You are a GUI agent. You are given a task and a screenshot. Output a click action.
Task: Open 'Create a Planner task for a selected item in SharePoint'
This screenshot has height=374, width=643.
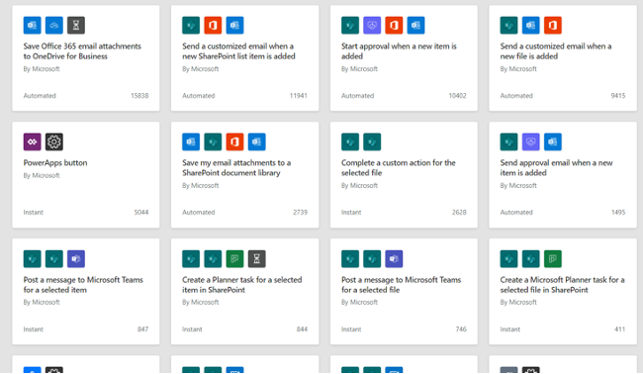(242, 285)
